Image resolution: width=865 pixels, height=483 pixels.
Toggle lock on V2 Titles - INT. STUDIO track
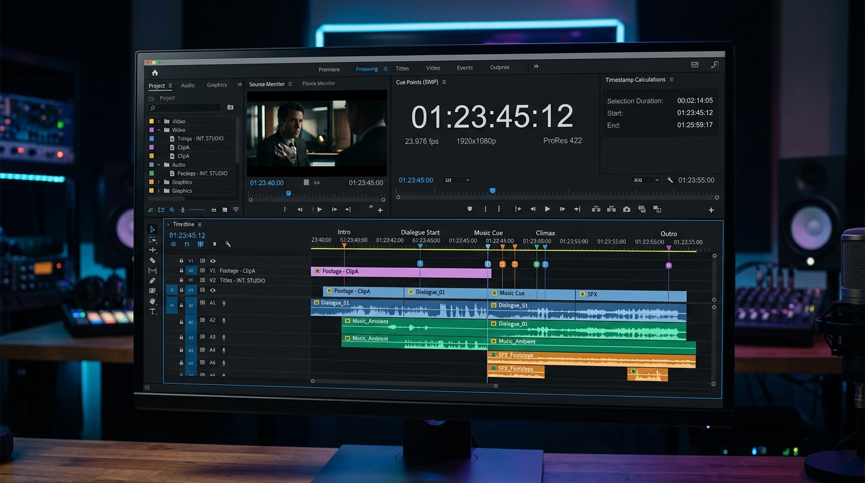click(182, 280)
